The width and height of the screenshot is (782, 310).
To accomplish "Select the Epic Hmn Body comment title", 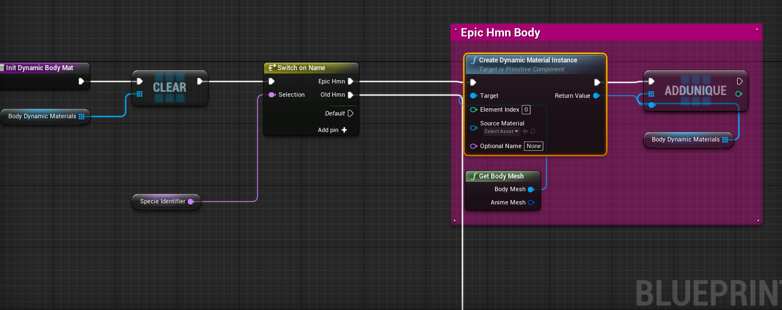I will [500, 33].
